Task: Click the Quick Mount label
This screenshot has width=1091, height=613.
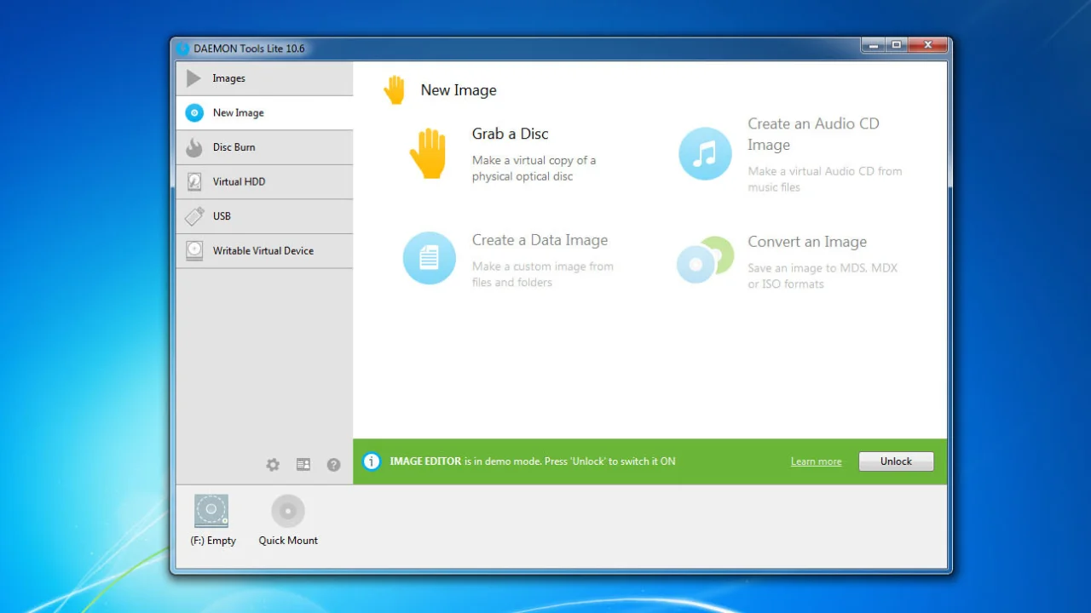Action: click(288, 541)
